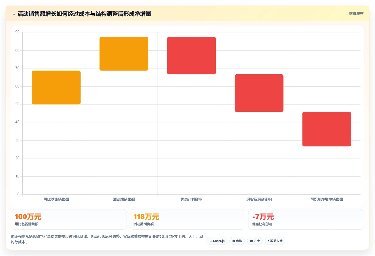Click the y-axis value 90
This screenshot has height=256, width=375.
tap(17, 32)
